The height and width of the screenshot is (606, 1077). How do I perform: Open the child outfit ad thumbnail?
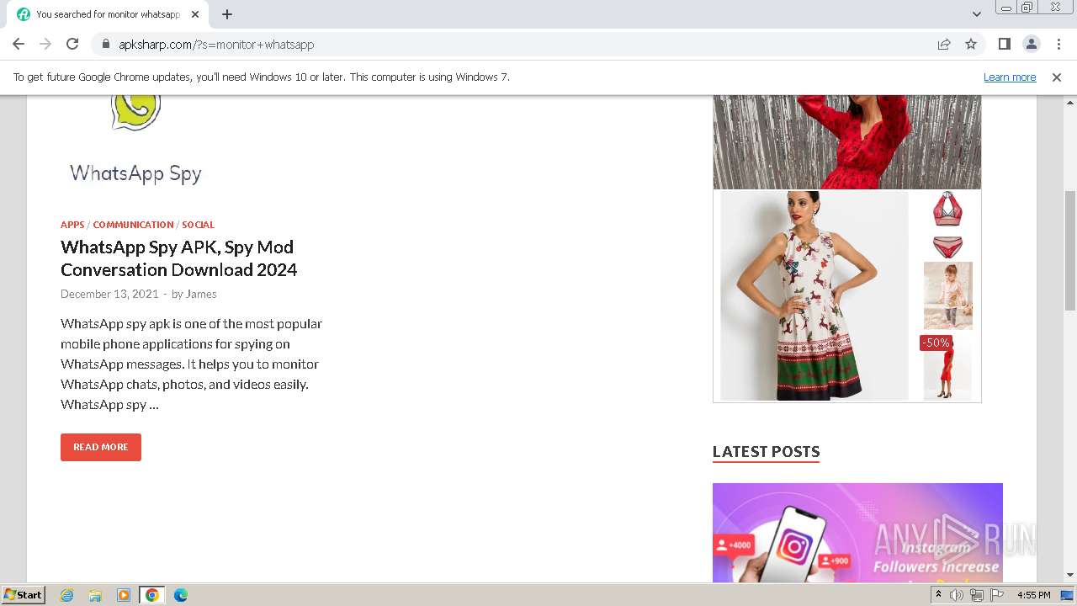pyautogui.click(x=947, y=295)
